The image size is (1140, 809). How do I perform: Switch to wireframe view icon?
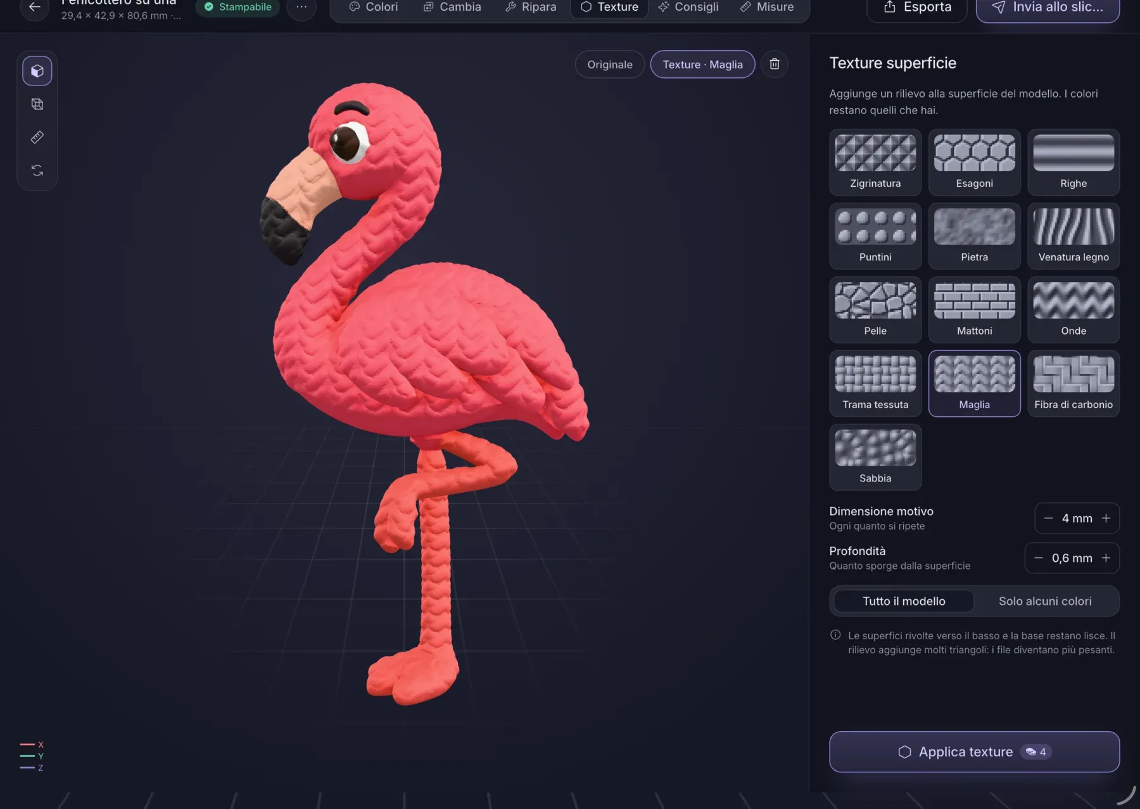(37, 104)
